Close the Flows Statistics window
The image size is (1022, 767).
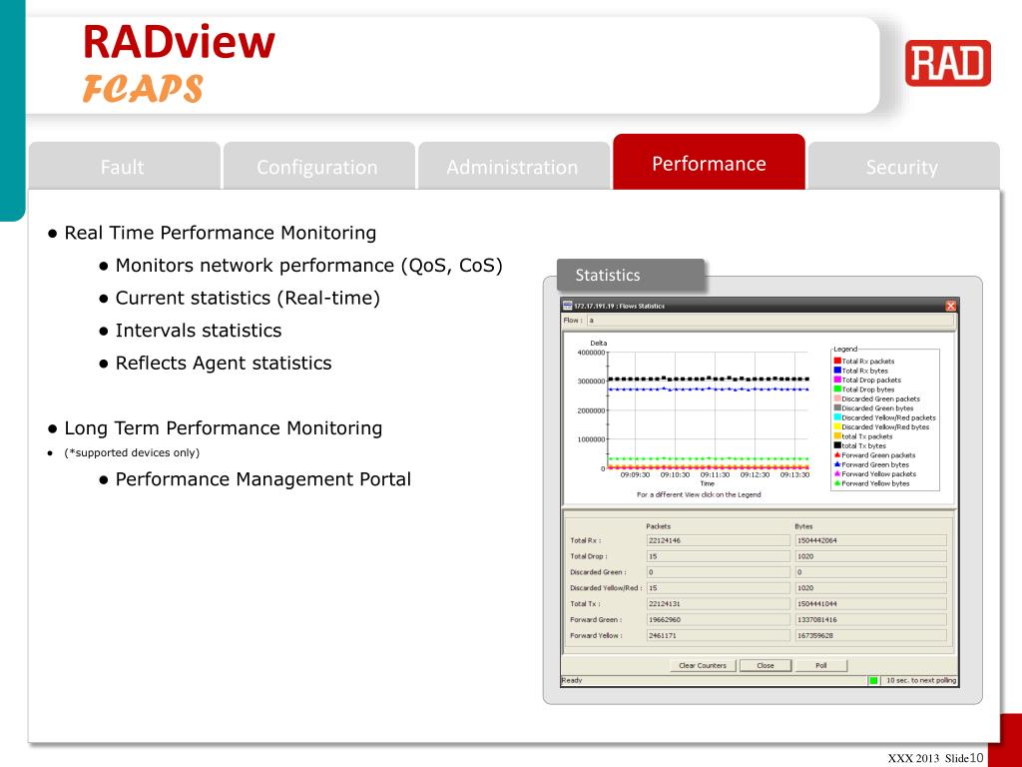pos(950,306)
